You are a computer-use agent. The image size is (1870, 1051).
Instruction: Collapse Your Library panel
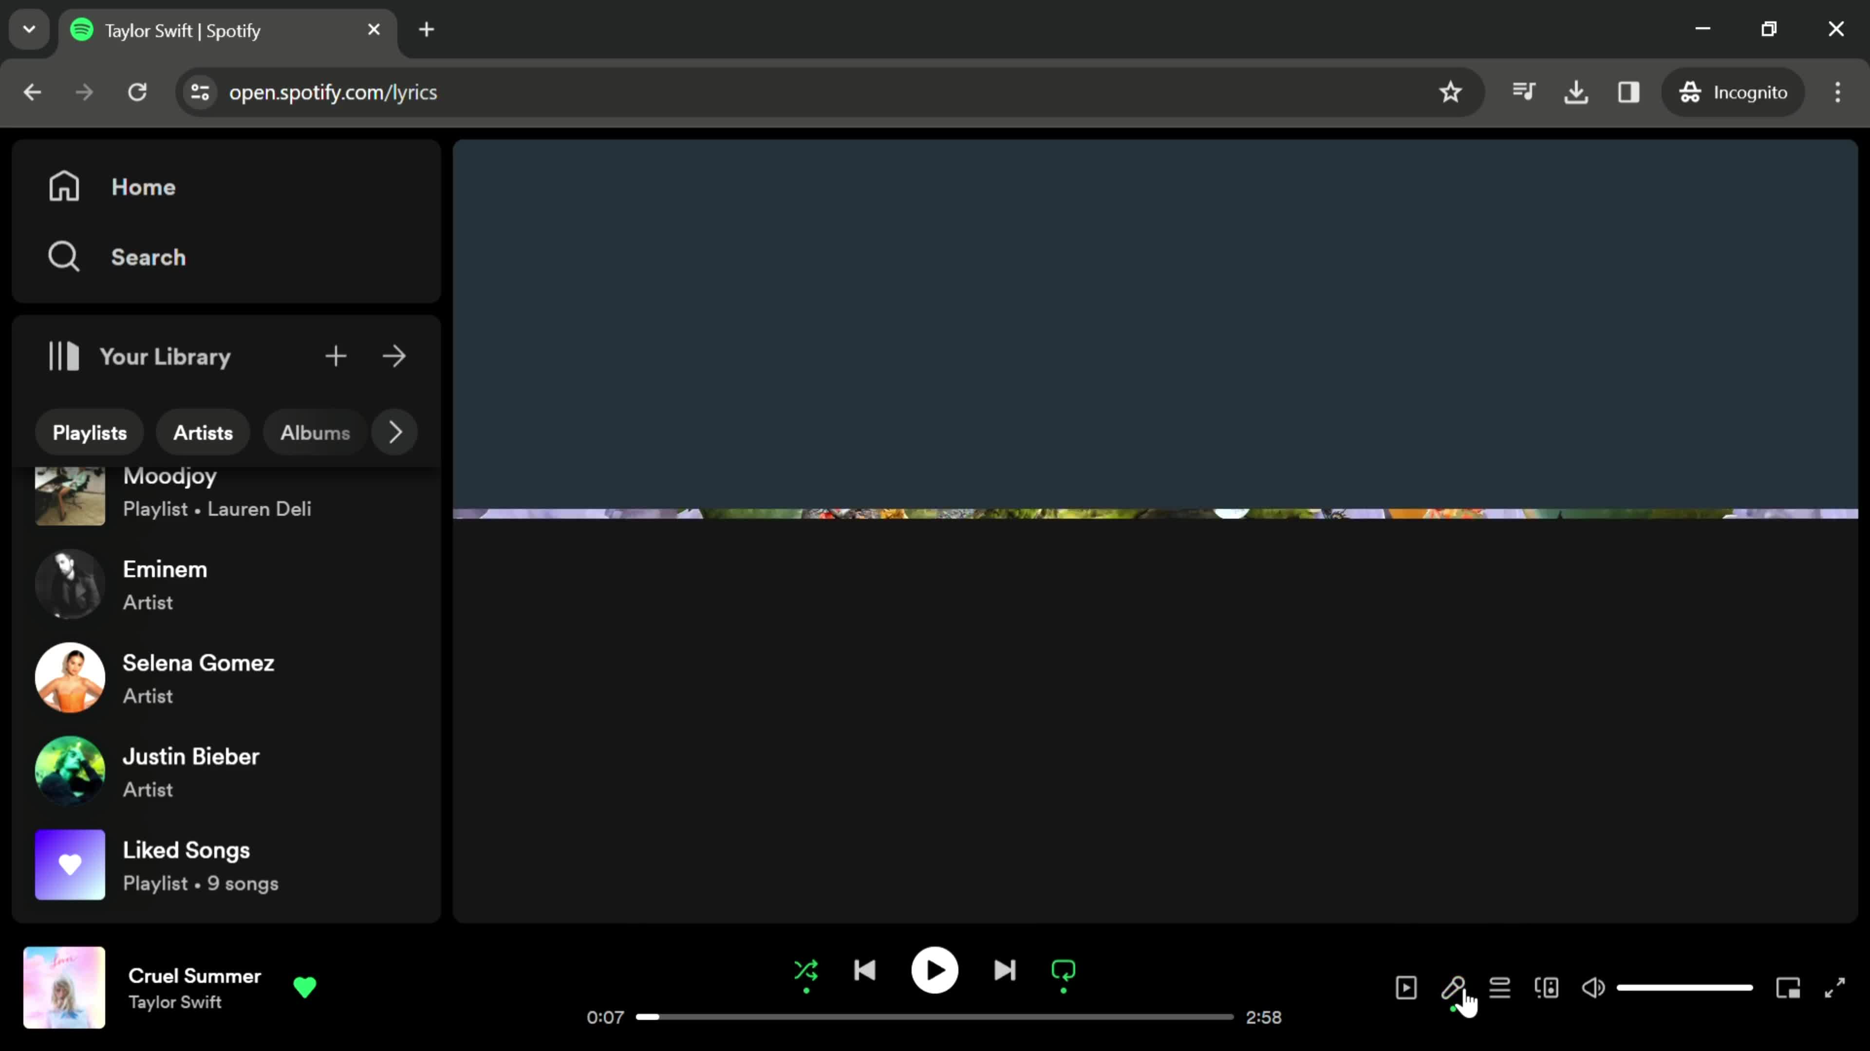(139, 356)
